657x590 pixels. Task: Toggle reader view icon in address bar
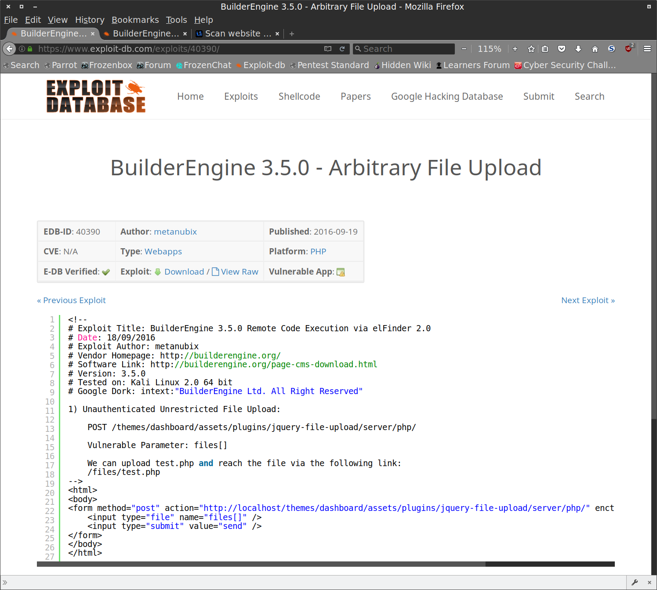pos(328,49)
